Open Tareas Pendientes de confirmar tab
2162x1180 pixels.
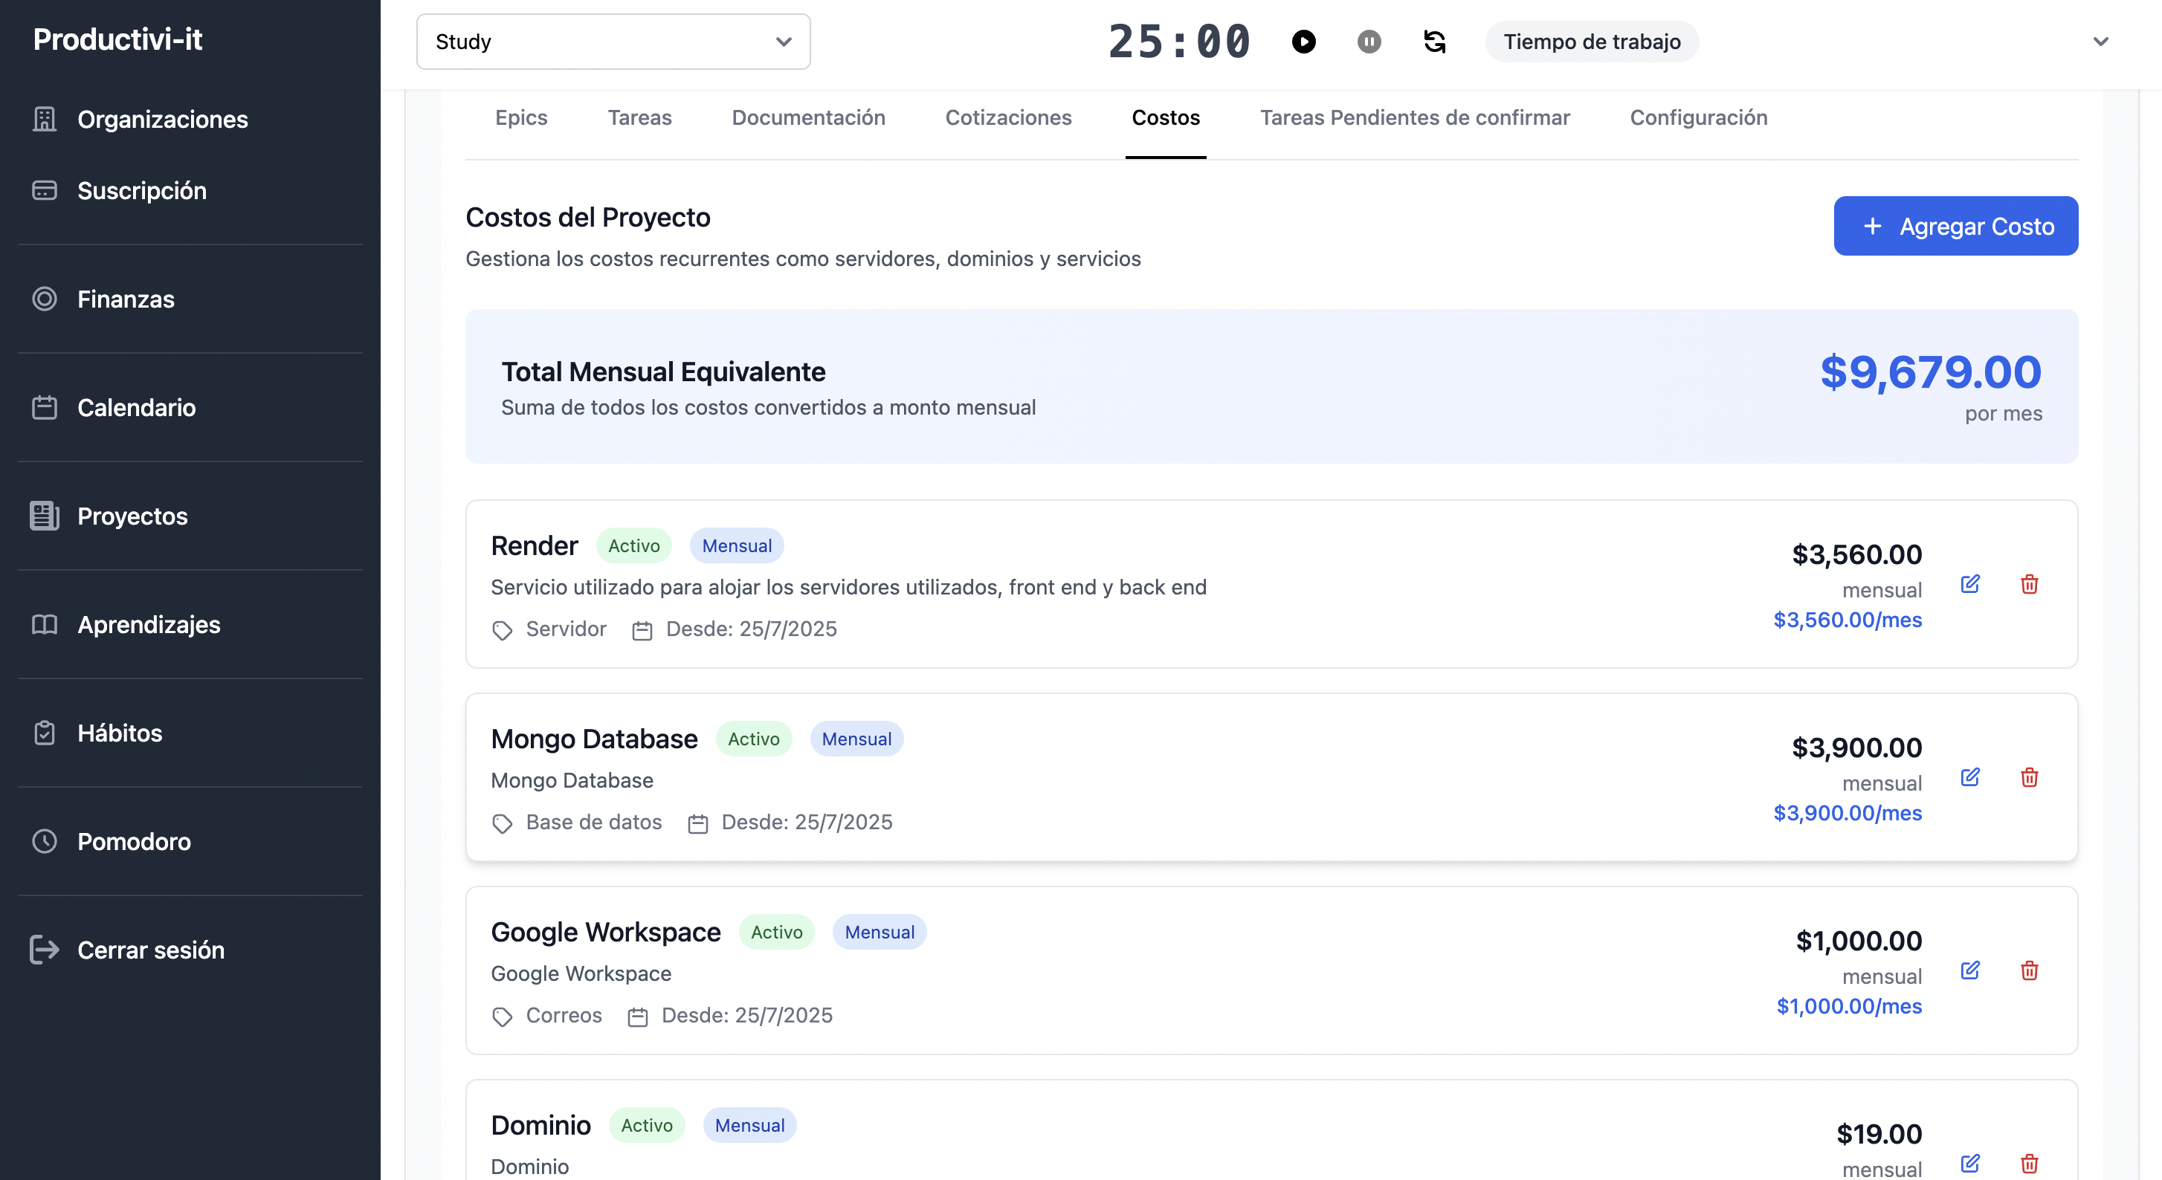coord(1414,117)
